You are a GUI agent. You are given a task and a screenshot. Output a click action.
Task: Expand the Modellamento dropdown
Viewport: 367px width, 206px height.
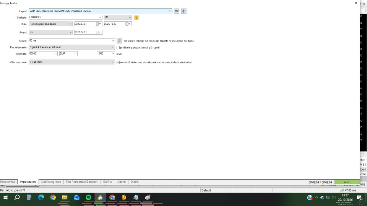tap(71, 47)
